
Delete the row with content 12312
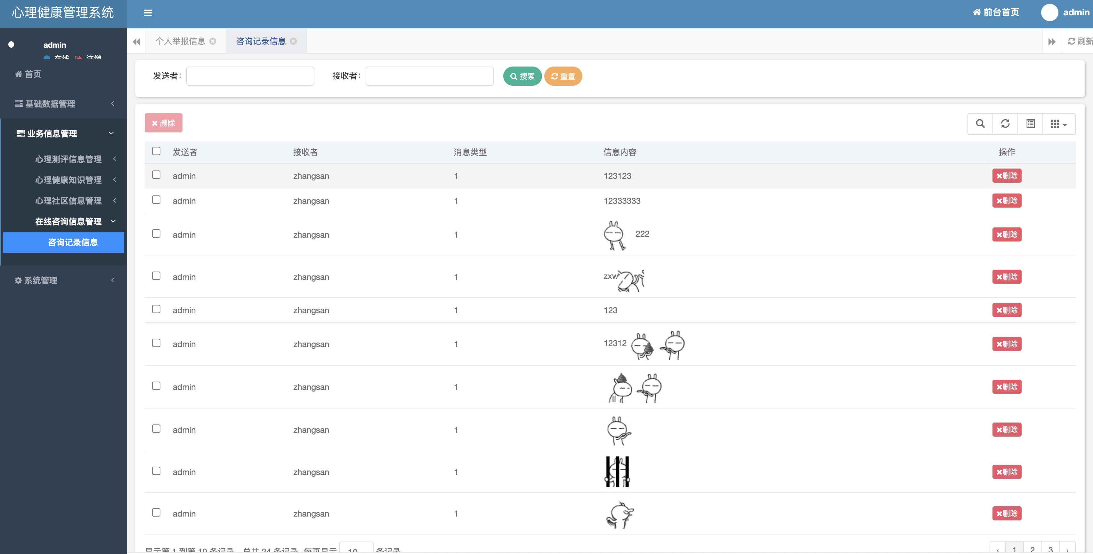1007,344
